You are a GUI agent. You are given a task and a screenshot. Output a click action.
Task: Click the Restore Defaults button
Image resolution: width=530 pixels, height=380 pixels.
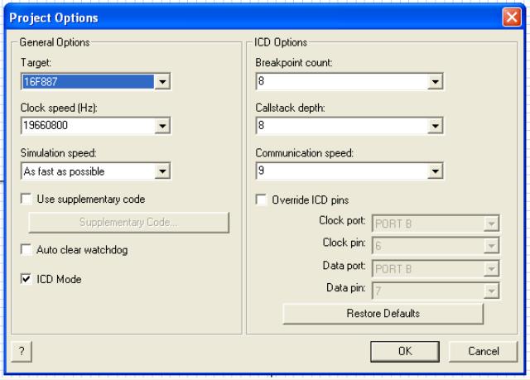pos(383,314)
